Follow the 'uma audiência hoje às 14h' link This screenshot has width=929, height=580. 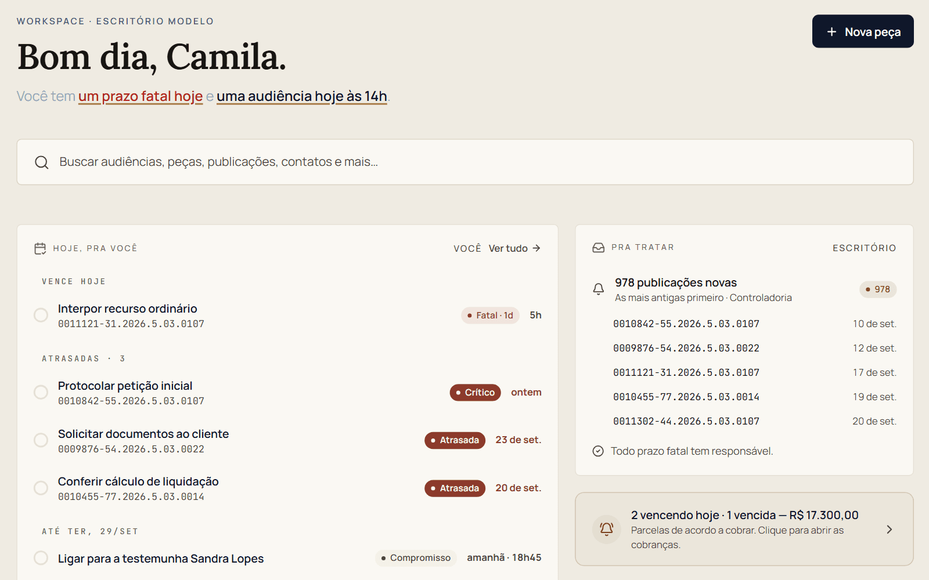coord(302,96)
